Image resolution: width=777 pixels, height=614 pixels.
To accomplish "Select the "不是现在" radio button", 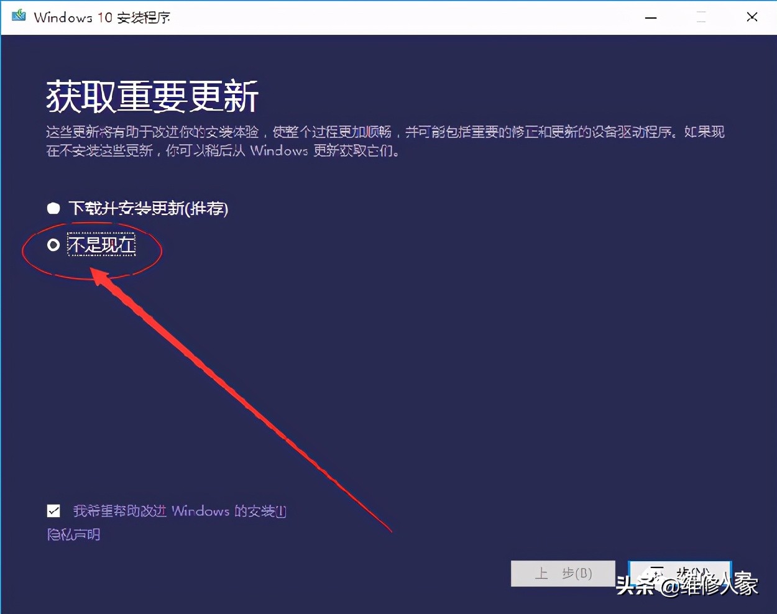I will point(53,245).
